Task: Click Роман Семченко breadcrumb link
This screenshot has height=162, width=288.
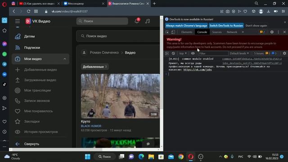Action: [104, 53]
